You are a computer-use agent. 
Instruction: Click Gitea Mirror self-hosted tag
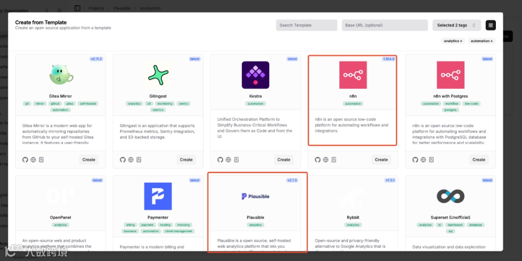[88, 104]
